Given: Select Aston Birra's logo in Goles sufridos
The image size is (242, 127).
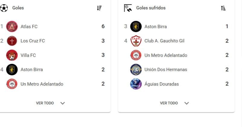Looking at the screenshot, I should 136,27.
